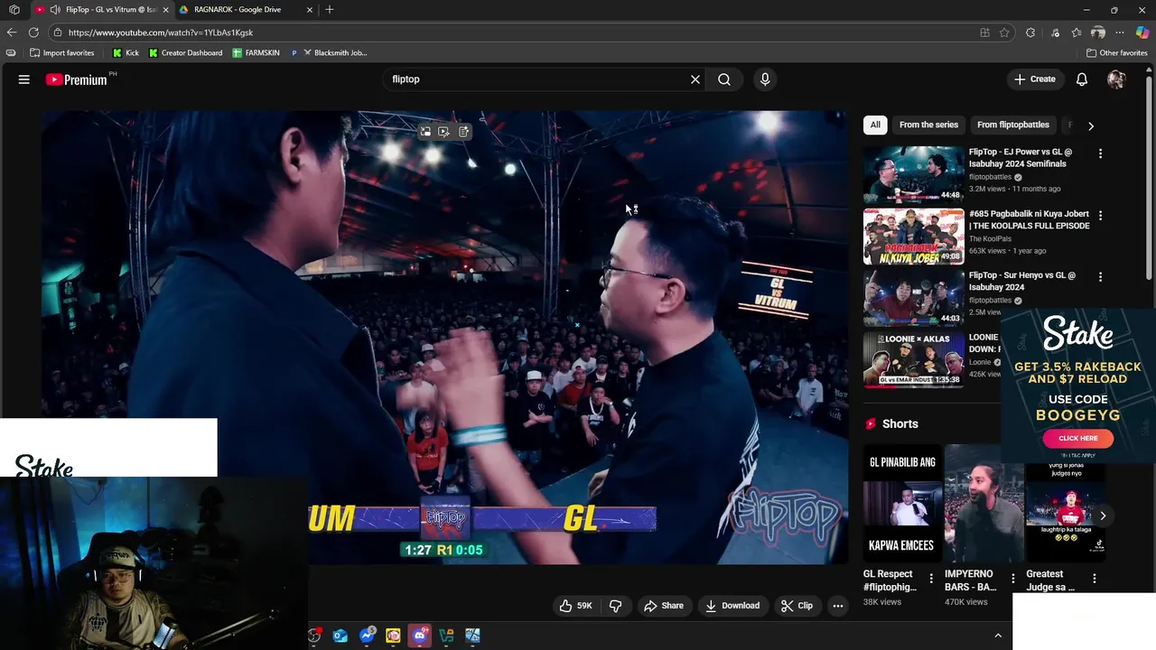1156x650 pixels.
Task: Like the video with thumbs up
Action: point(575,606)
